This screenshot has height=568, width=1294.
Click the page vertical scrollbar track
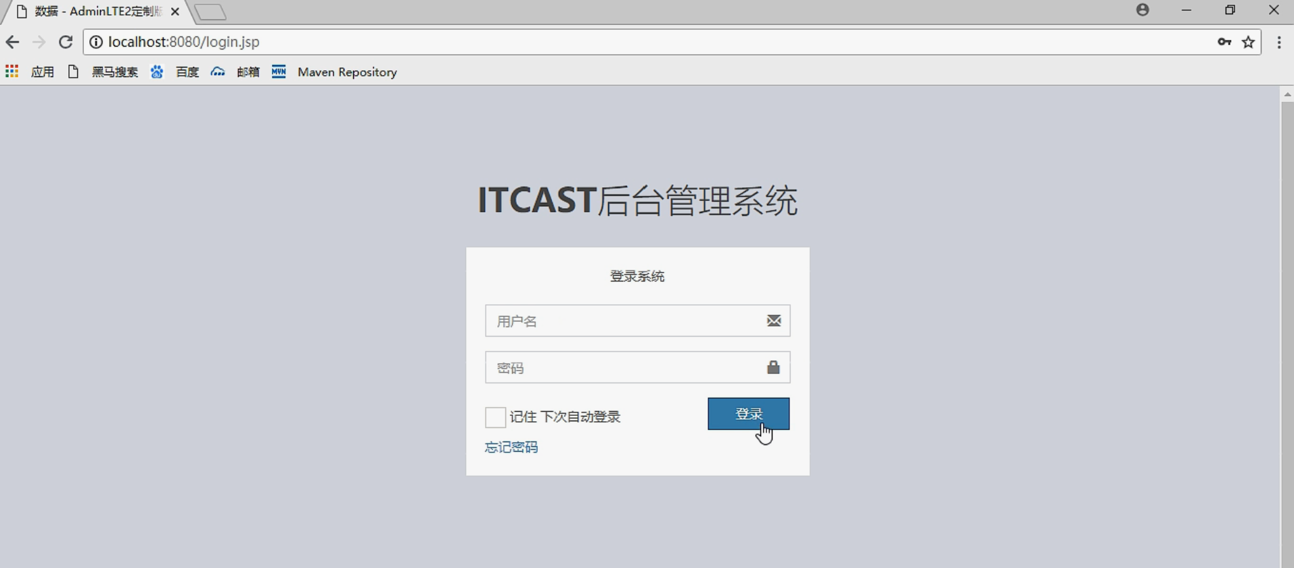pos(1287,335)
